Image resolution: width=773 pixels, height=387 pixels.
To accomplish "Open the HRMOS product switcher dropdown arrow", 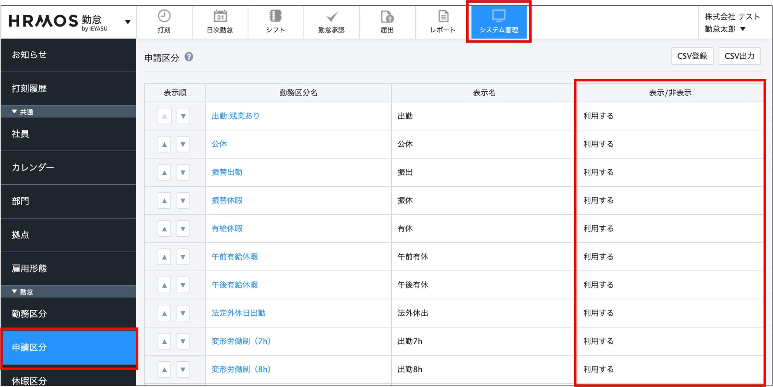I will (128, 22).
